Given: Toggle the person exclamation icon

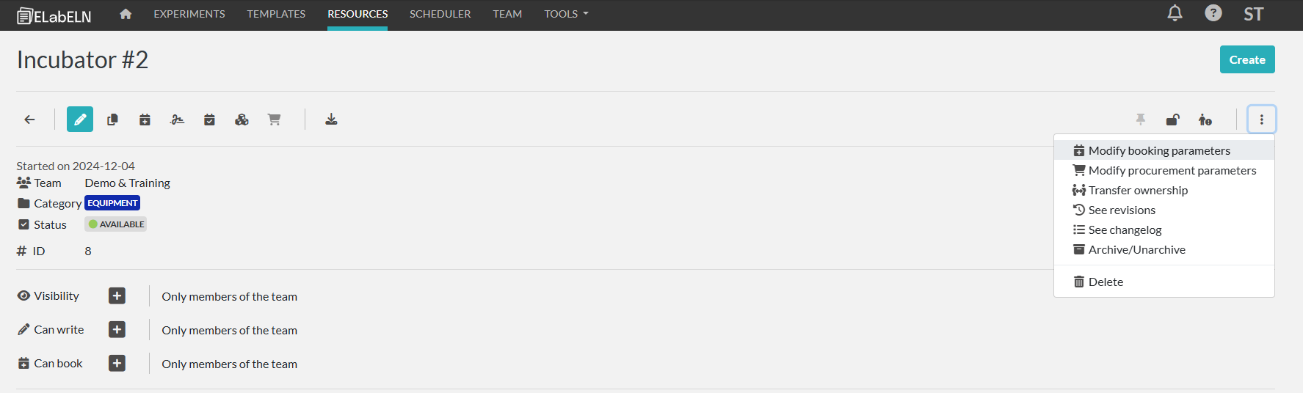Looking at the screenshot, I should coord(1205,120).
